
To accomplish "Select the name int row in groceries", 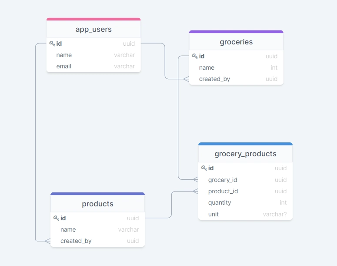I will 236,67.
